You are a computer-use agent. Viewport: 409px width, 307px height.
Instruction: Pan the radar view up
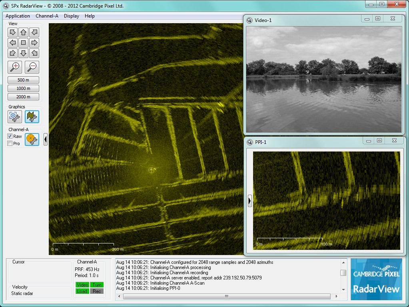(23, 32)
